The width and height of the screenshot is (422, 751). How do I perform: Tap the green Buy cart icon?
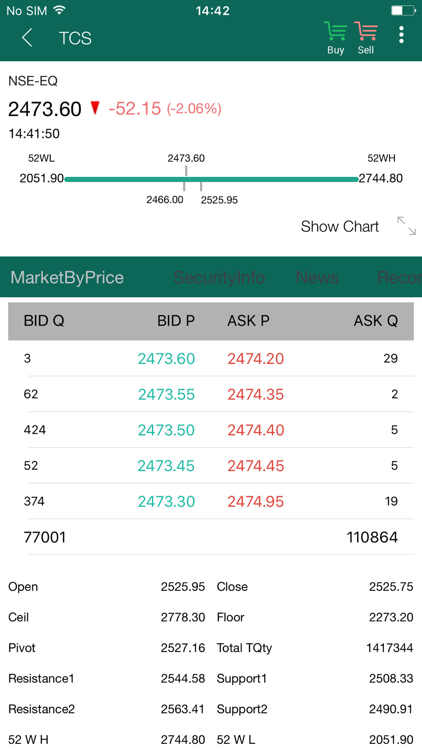pyautogui.click(x=335, y=38)
